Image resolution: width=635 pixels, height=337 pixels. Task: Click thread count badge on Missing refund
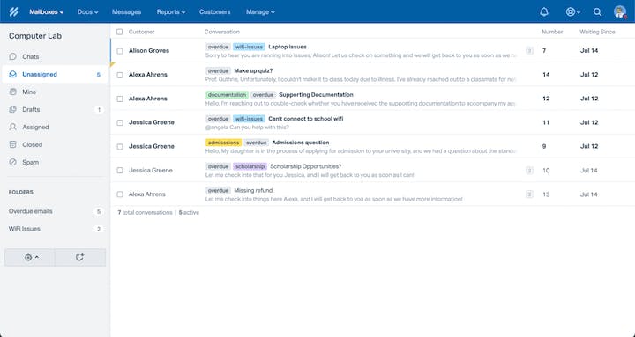click(529, 194)
